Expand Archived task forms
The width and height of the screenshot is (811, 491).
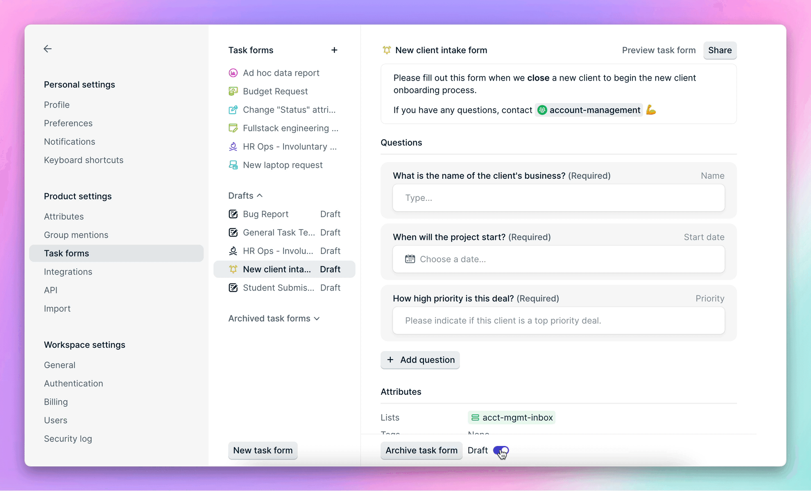[x=274, y=318]
